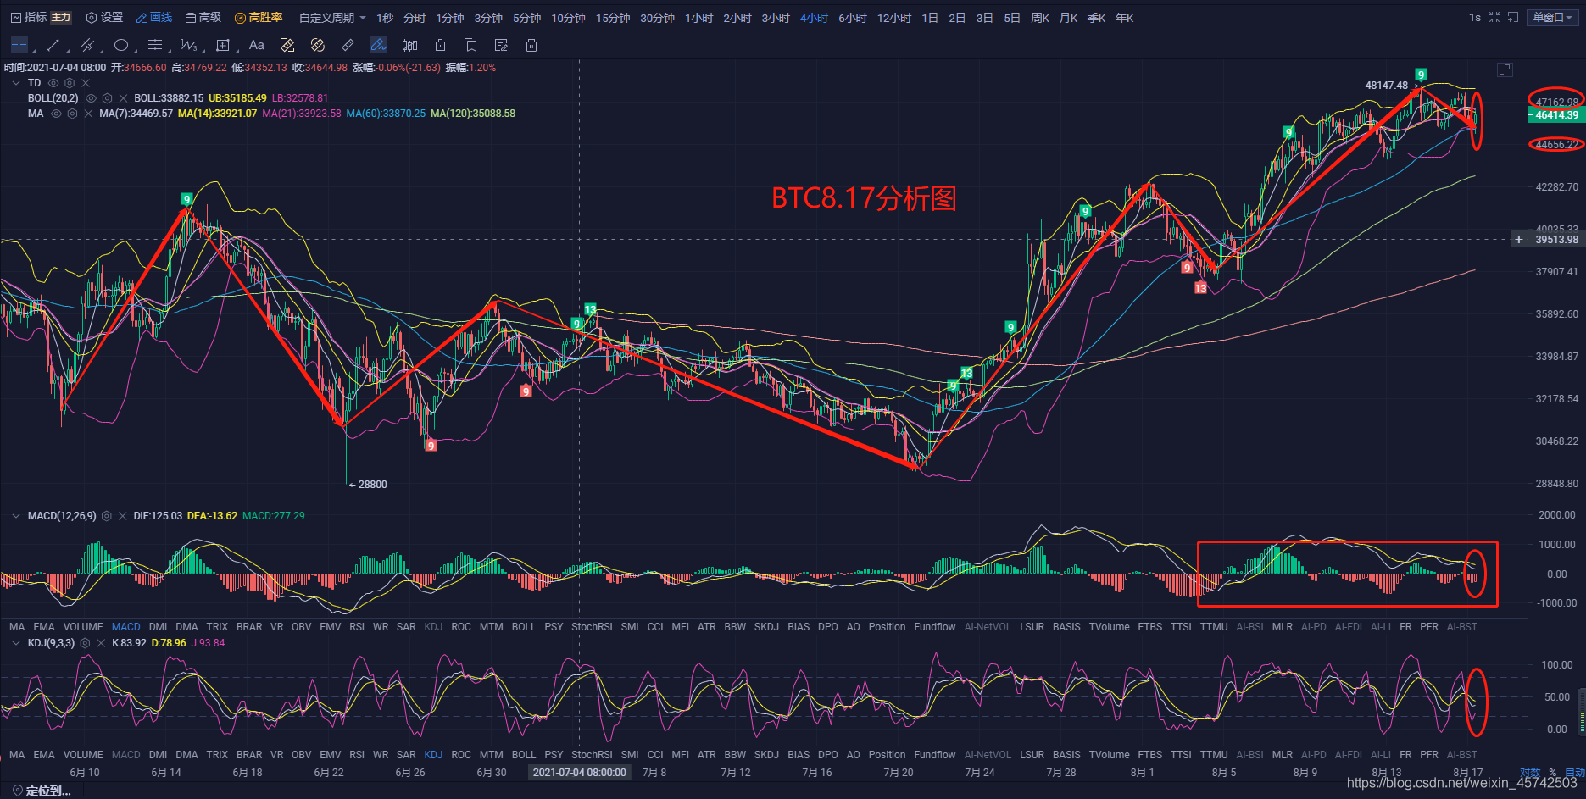This screenshot has height=799, width=1586.
Task: Remove the TD indicator with X
Action: pos(86,83)
